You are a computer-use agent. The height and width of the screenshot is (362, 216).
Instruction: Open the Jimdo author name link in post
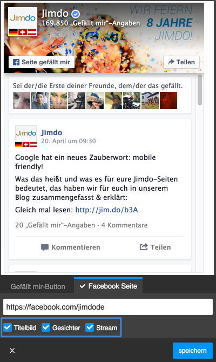pyautogui.click(x=52, y=132)
